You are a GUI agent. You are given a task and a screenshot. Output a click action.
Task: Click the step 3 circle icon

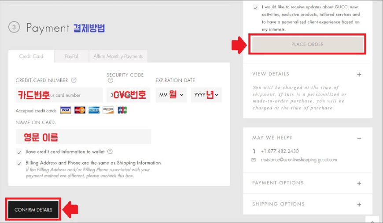click(14, 27)
